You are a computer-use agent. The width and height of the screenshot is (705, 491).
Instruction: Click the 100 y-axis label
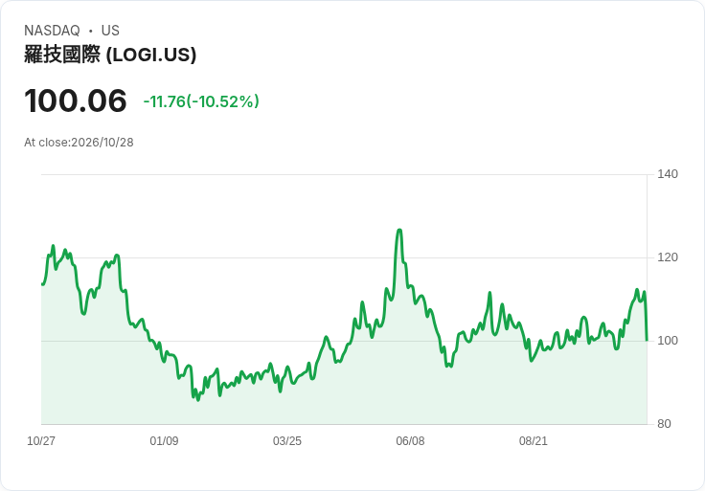point(668,341)
